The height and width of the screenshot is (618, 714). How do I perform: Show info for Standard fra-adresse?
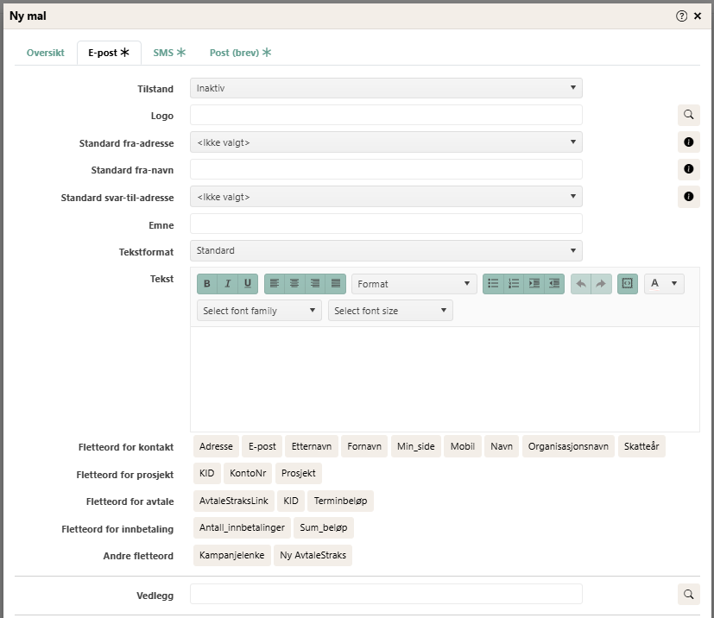pos(688,142)
